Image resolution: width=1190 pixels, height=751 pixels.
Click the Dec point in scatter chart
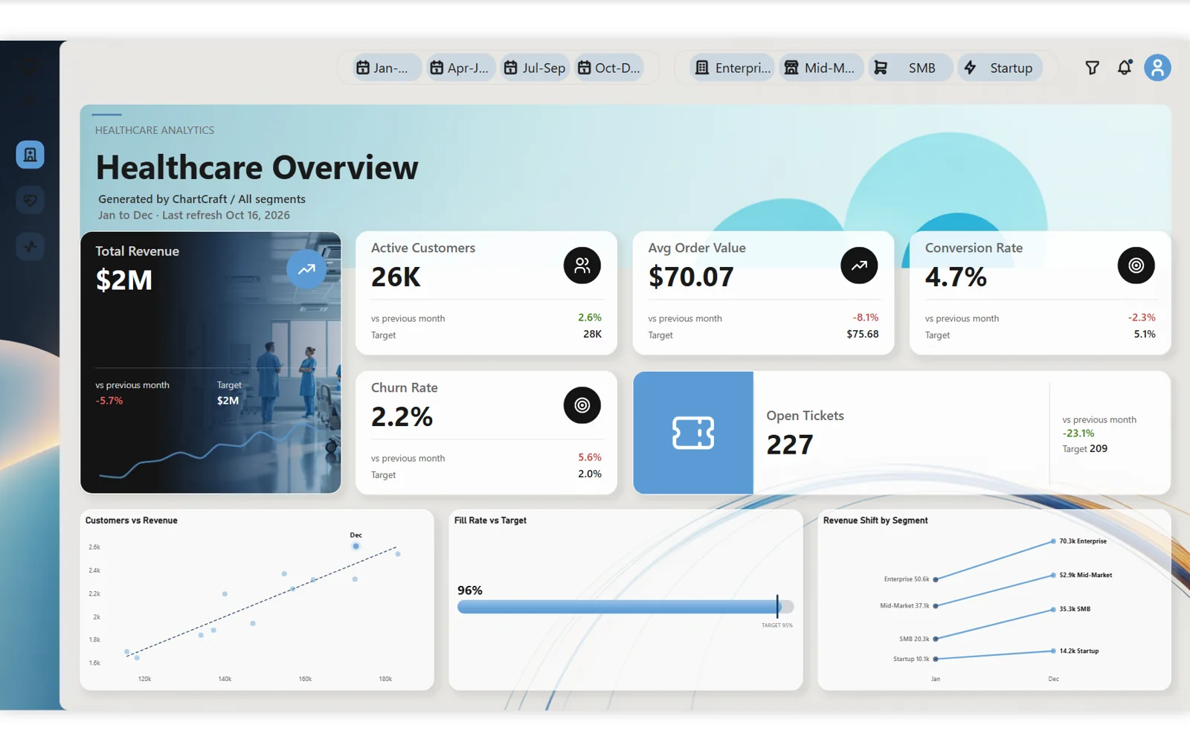click(356, 546)
